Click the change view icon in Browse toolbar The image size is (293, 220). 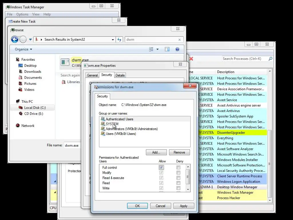(151, 49)
